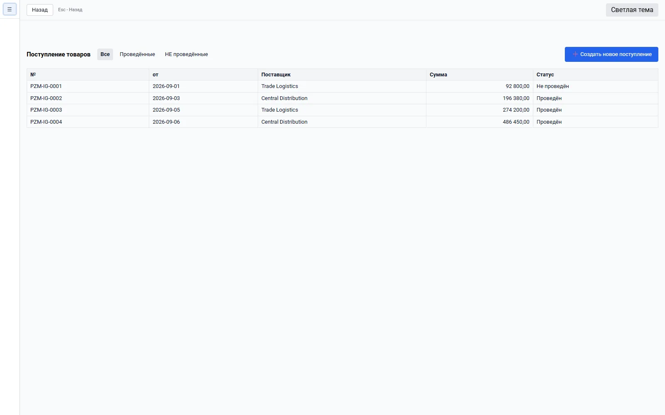
Task: Click Создать новое поступление button
Action: pos(611,54)
